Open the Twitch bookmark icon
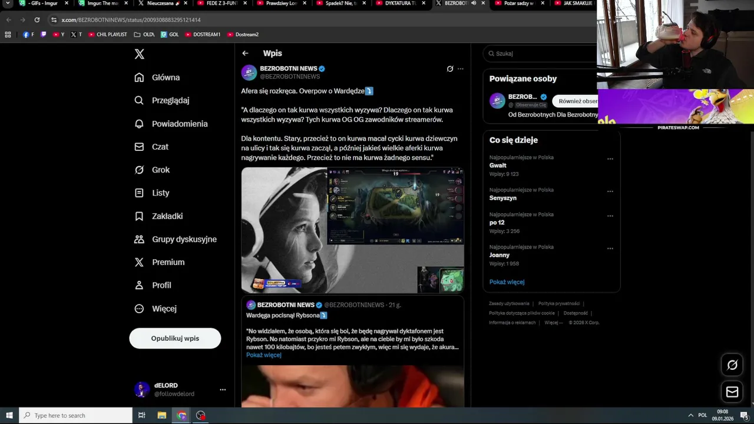This screenshot has height=424, width=754. pos(43,34)
